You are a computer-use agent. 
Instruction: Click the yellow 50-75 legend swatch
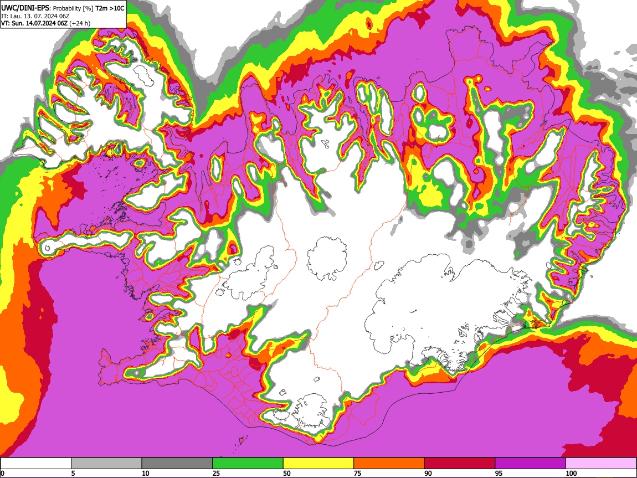click(x=318, y=464)
